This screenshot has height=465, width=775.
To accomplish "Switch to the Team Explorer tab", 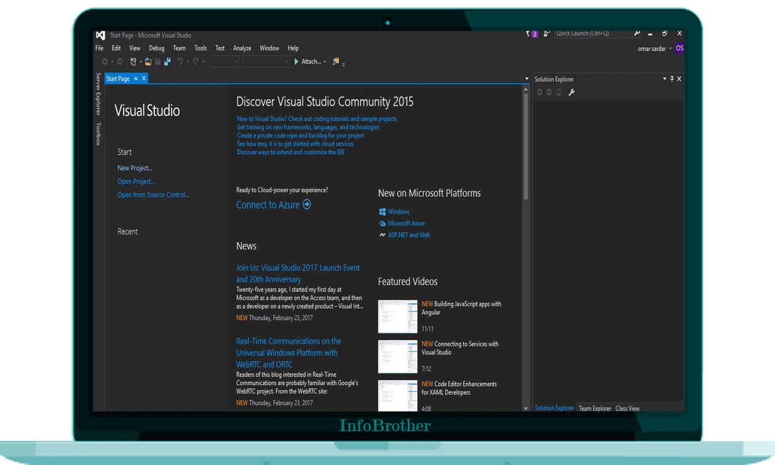I will pyautogui.click(x=595, y=408).
